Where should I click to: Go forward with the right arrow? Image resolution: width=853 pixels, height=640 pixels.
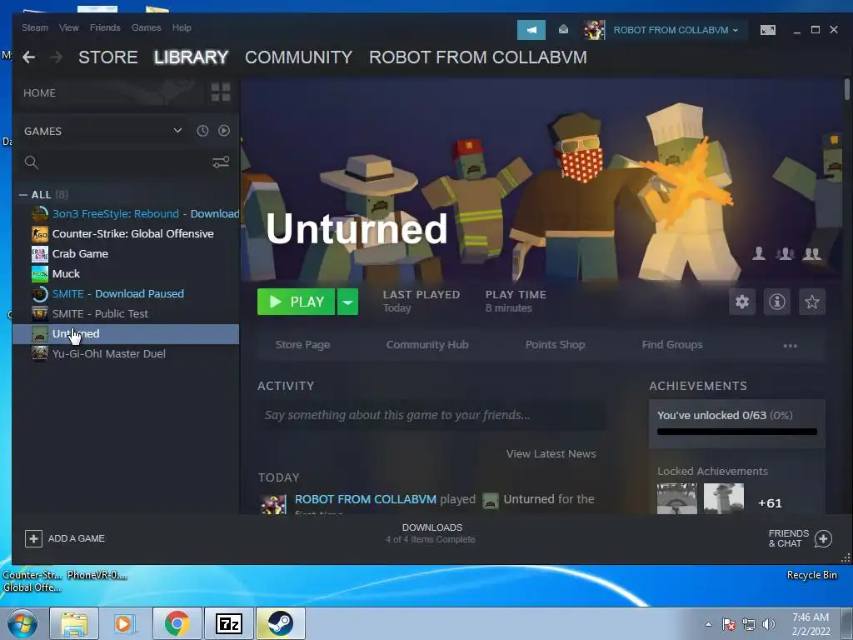(56, 57)
